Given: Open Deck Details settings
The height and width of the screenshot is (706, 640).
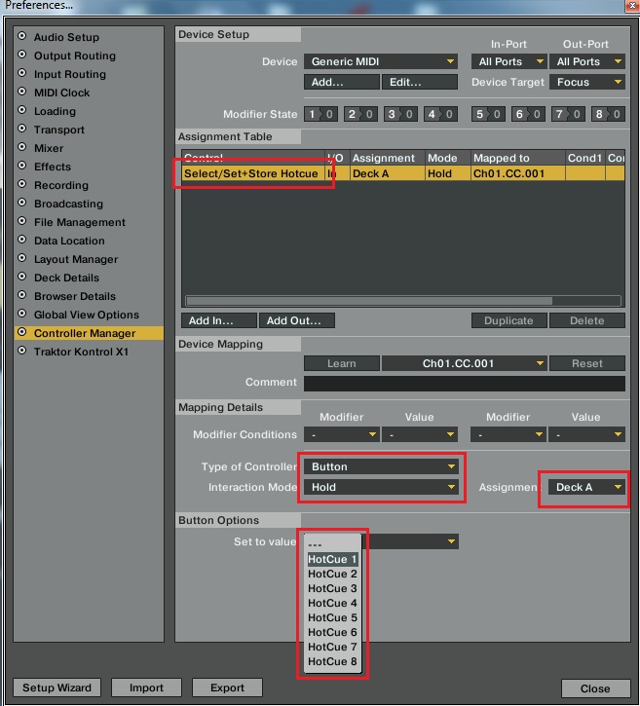Looking at the screenshot, I should tap(66, 277).
